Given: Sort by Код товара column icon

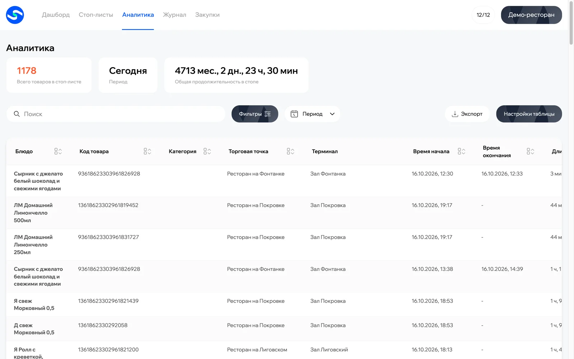Looking at the screenshot, I should [147, 151].
